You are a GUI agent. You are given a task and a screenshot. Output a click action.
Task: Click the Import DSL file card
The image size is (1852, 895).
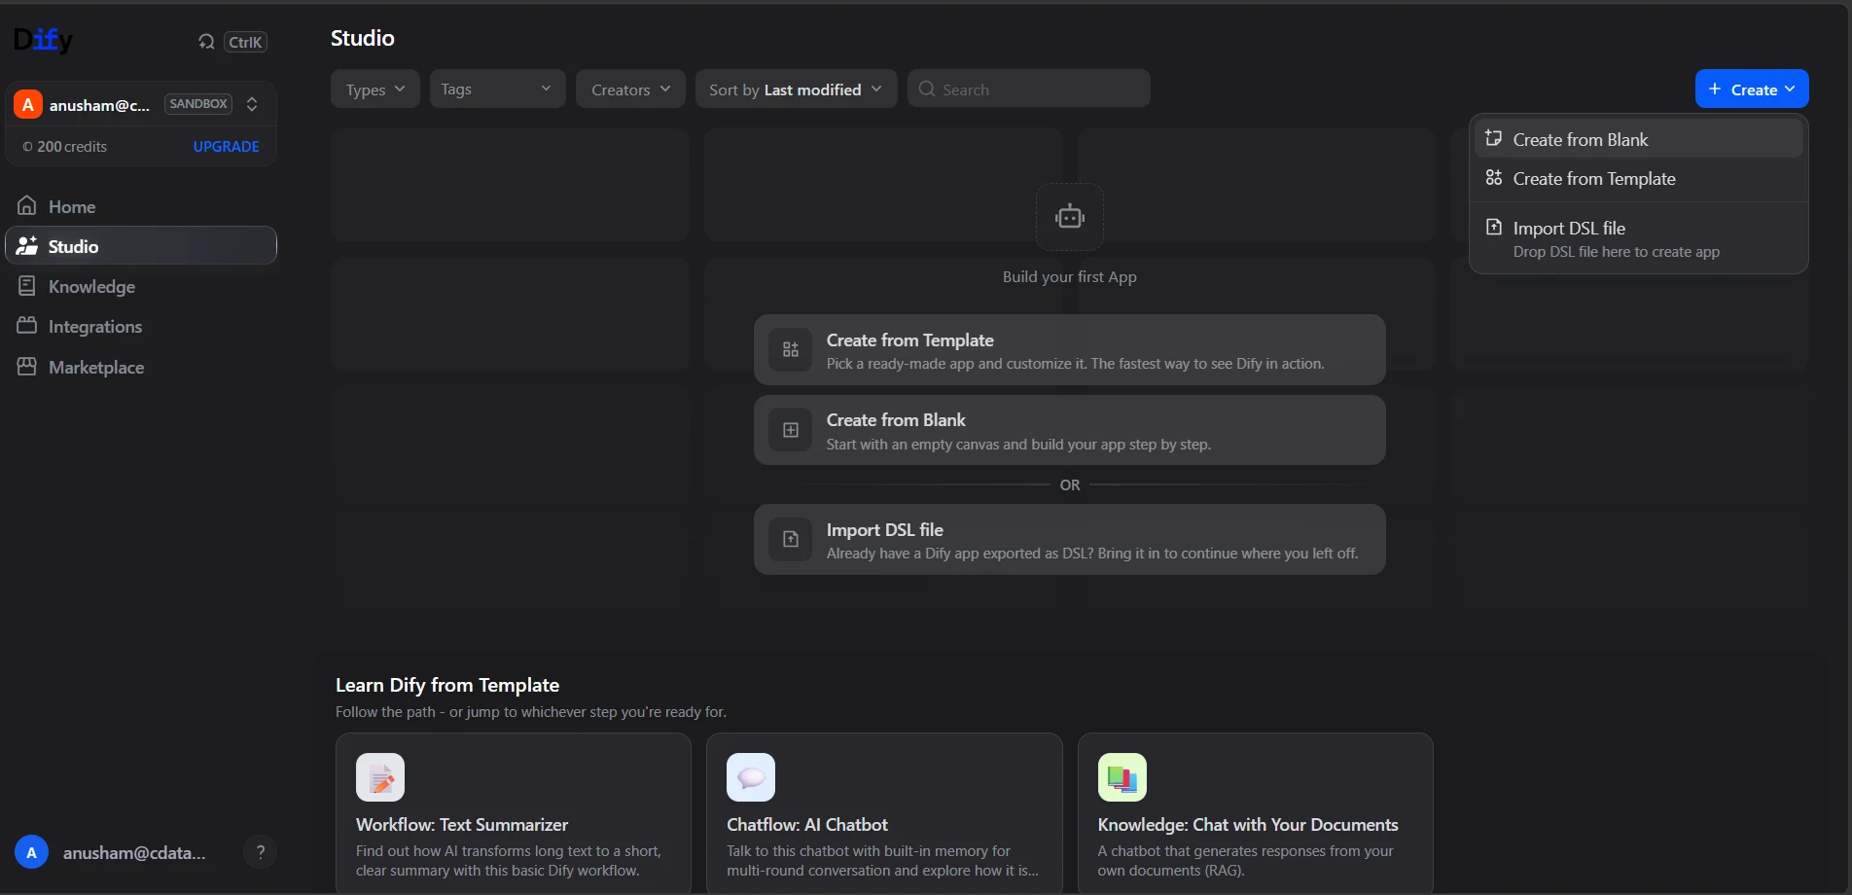(x=1070, y=539)
